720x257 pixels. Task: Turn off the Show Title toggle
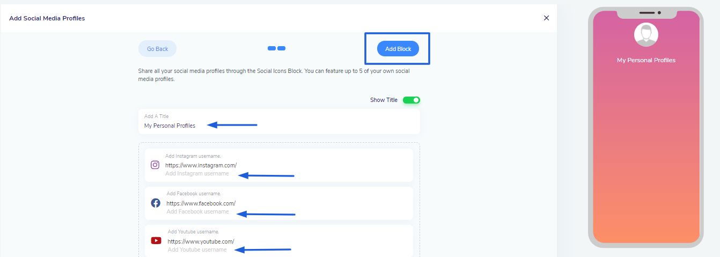(x=412, y=100)
